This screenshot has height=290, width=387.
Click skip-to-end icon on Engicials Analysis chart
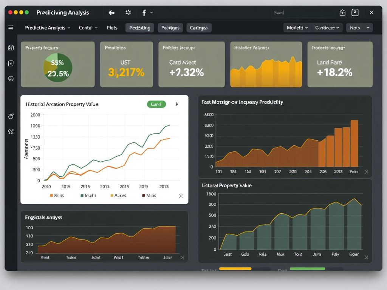coord(182,258)
